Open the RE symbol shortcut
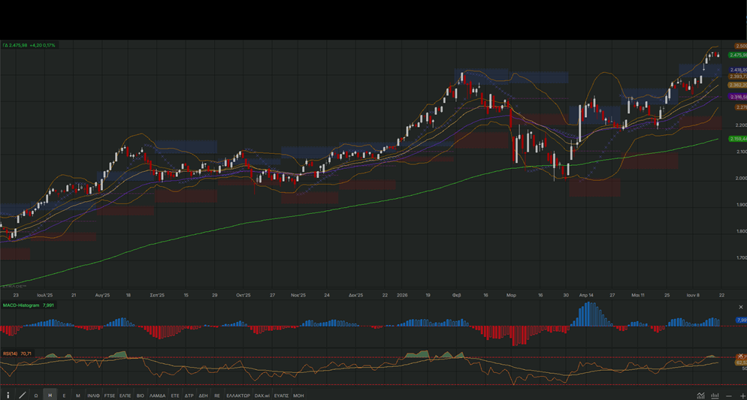 point(217,395)
